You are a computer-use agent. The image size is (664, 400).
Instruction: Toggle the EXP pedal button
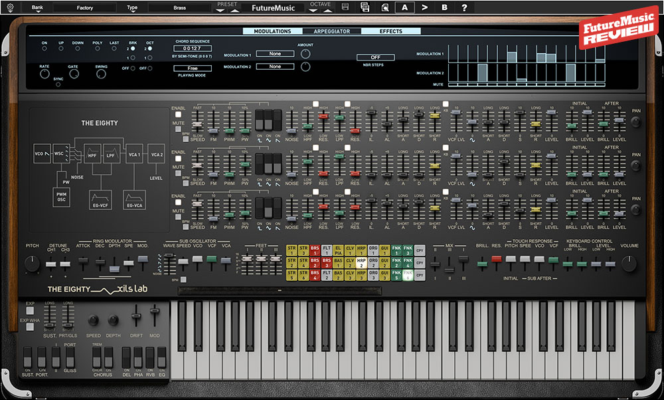pyautogui.click(x=30, y=311)
